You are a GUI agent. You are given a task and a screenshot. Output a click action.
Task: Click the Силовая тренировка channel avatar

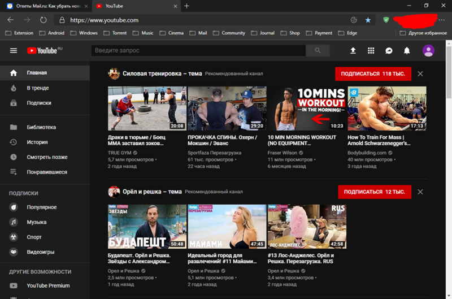tap(114, 74)
